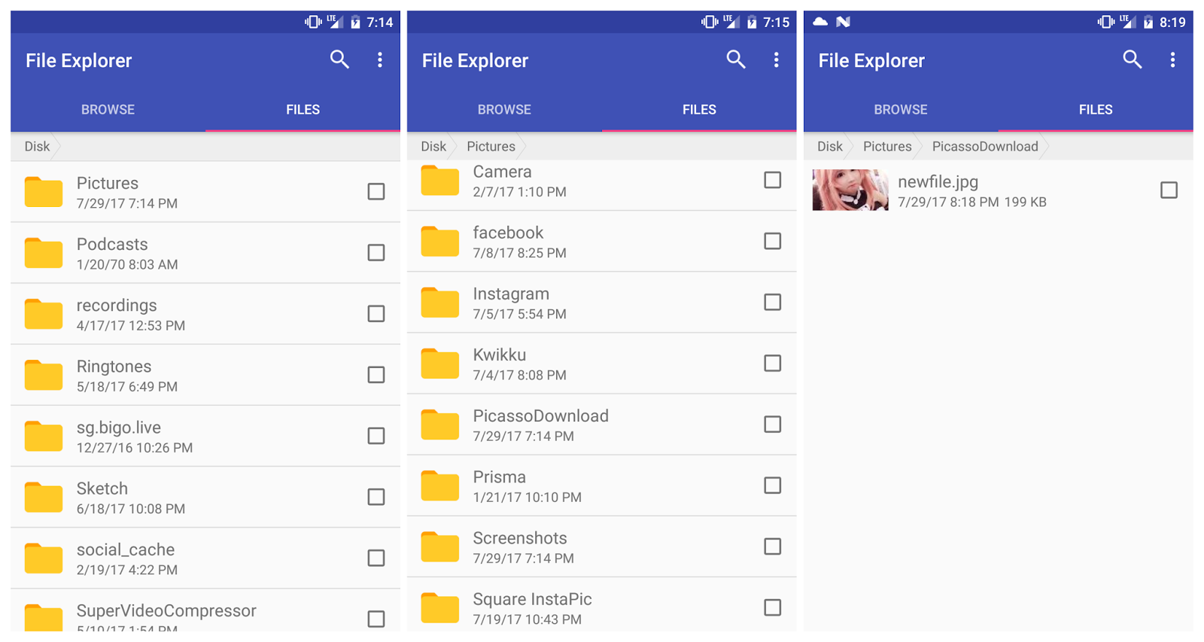Click the PicassoDownload breadcrumb label

[x=984, y=146]
